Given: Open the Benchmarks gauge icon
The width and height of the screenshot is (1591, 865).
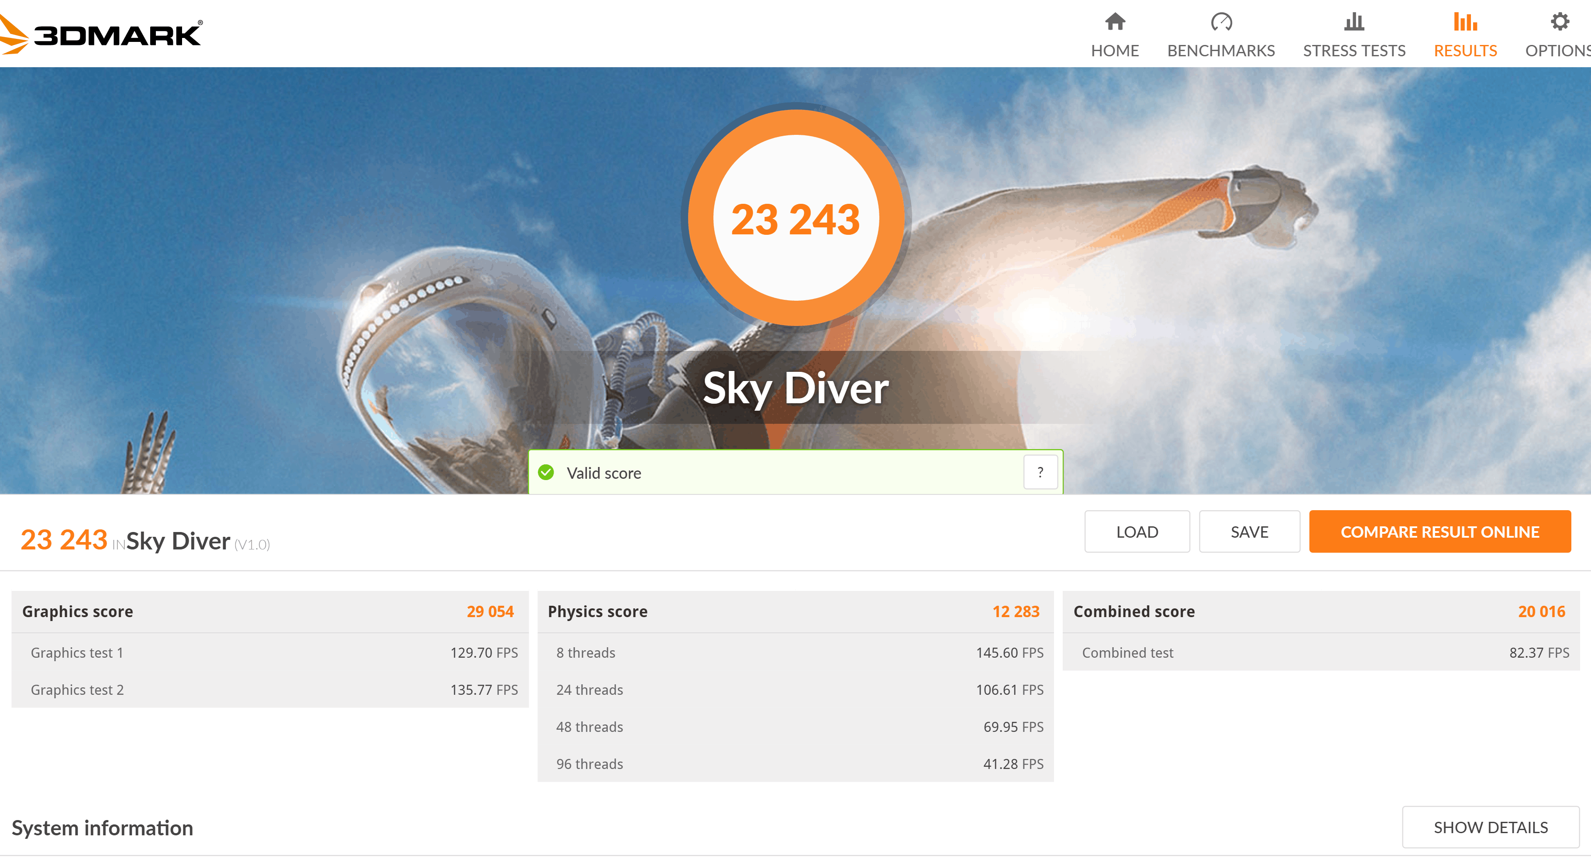Looking at the screenshot, I should pyautogui.click(x=1221, y=22).
